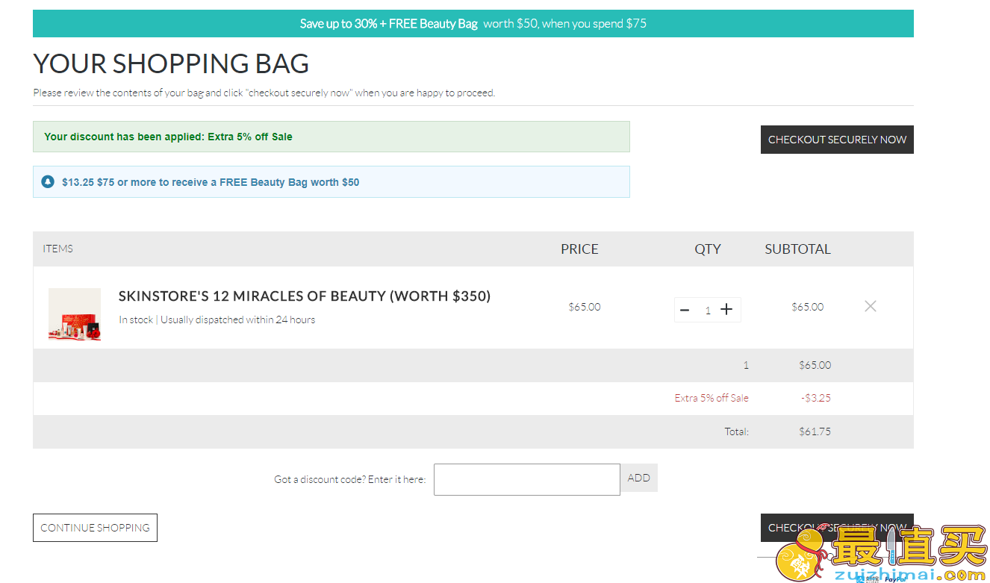
Task: Remove the 12 Miracles item using X
Action: pos(870,306)
